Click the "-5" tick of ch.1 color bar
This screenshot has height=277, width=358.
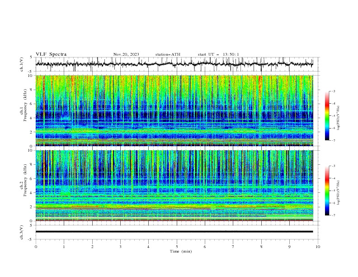[x=334, y=116]
